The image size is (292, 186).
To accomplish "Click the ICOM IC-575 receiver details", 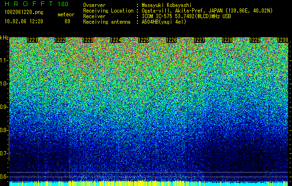I will point(186,16).
